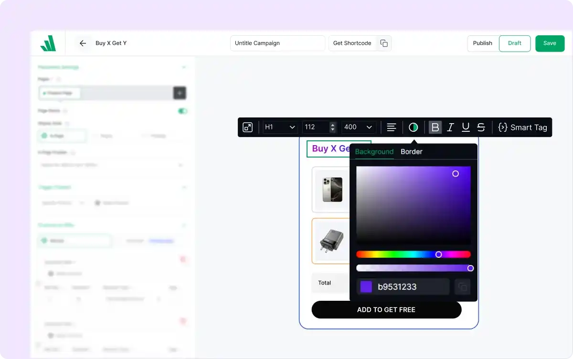Screen dimensions: 573x359
Task: Apply strikethrough formatting
Action: (481, 127)
